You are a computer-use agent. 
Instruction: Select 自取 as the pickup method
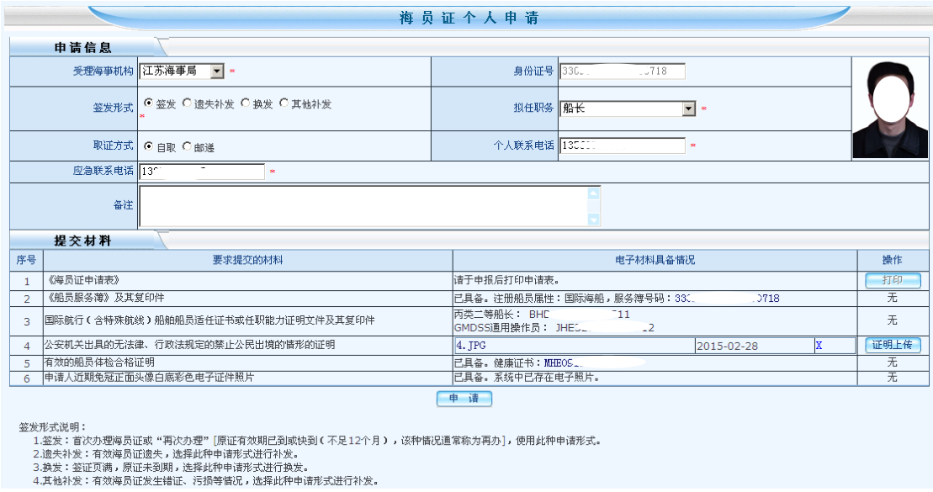click(x=149, y=146)
